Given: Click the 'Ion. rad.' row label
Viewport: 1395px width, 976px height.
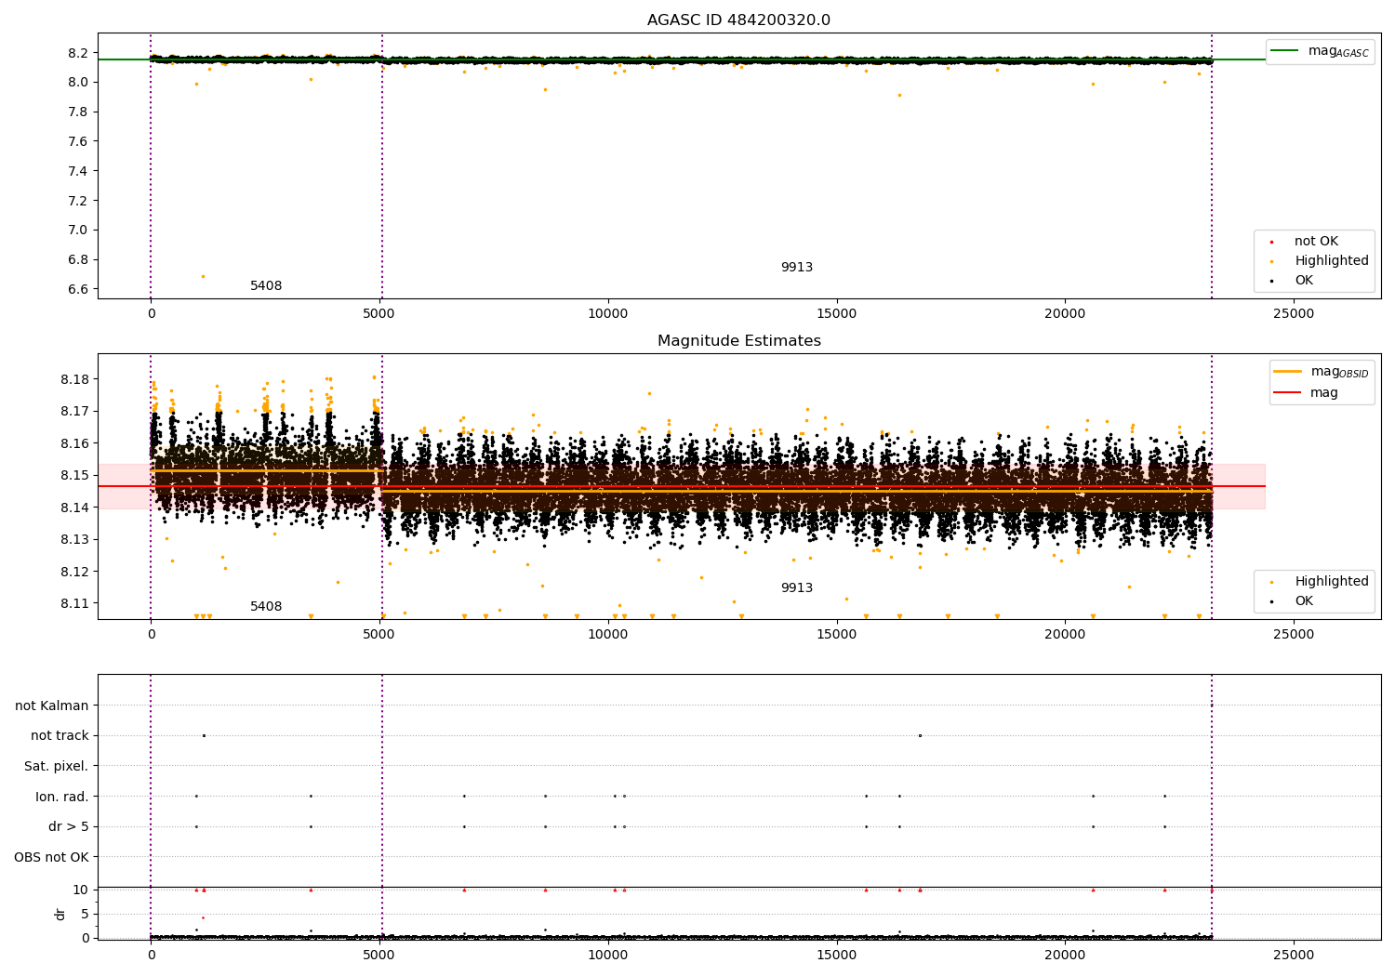Looking at the screenshot, I should pyautogui.click(x=62, y=797).
